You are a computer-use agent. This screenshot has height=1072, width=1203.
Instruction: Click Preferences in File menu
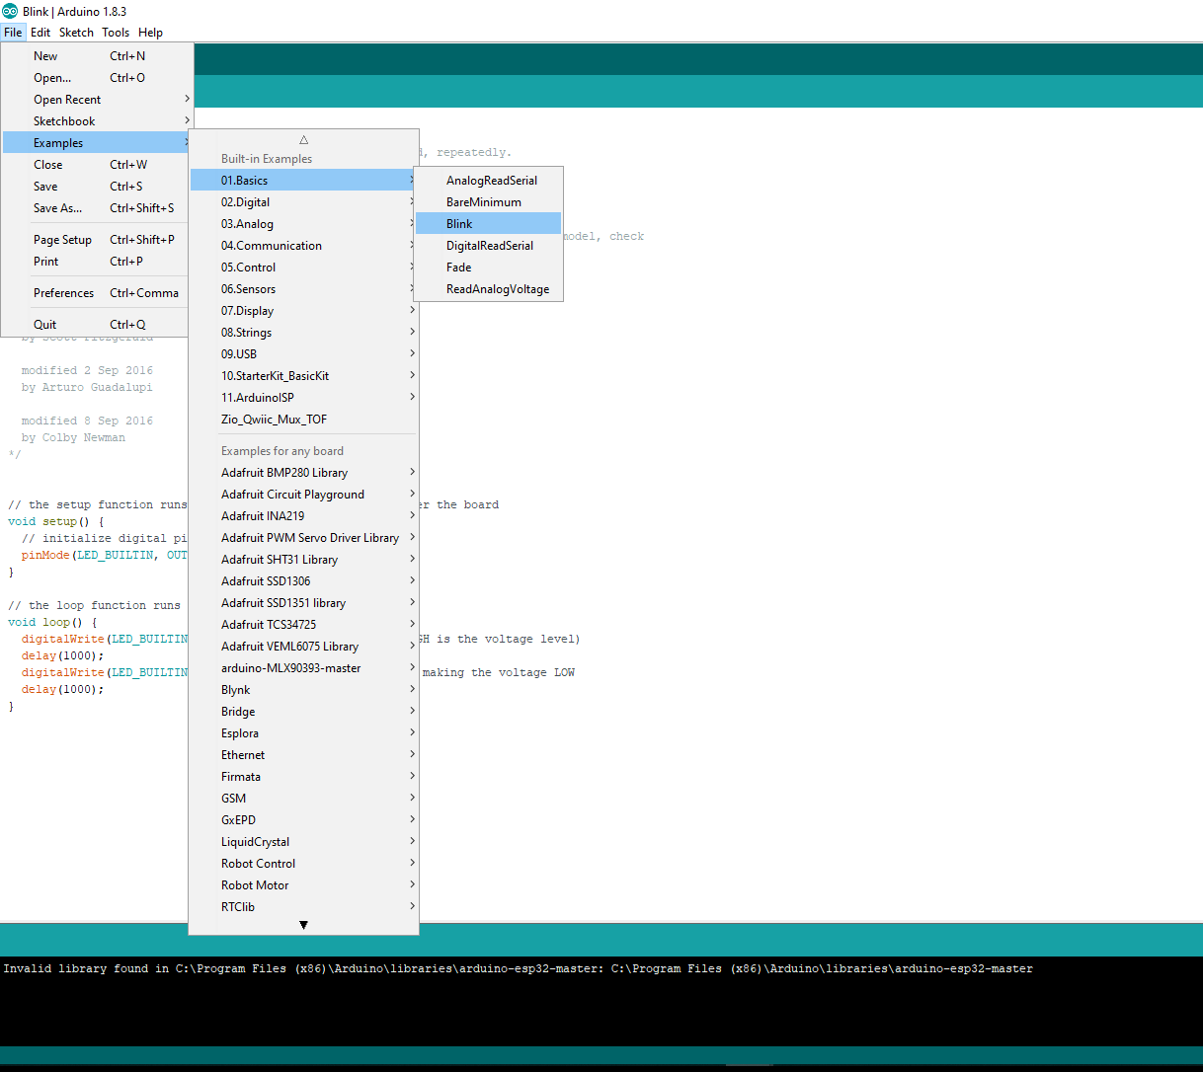[64, 293]
